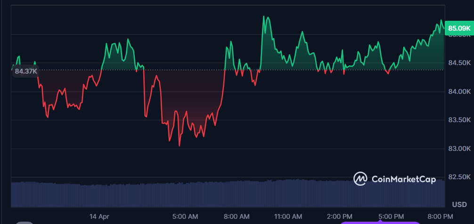Click the 11:00 AM time marker
Image resolution: width=474 pixels, height=224 pixels.
(288, 216)
